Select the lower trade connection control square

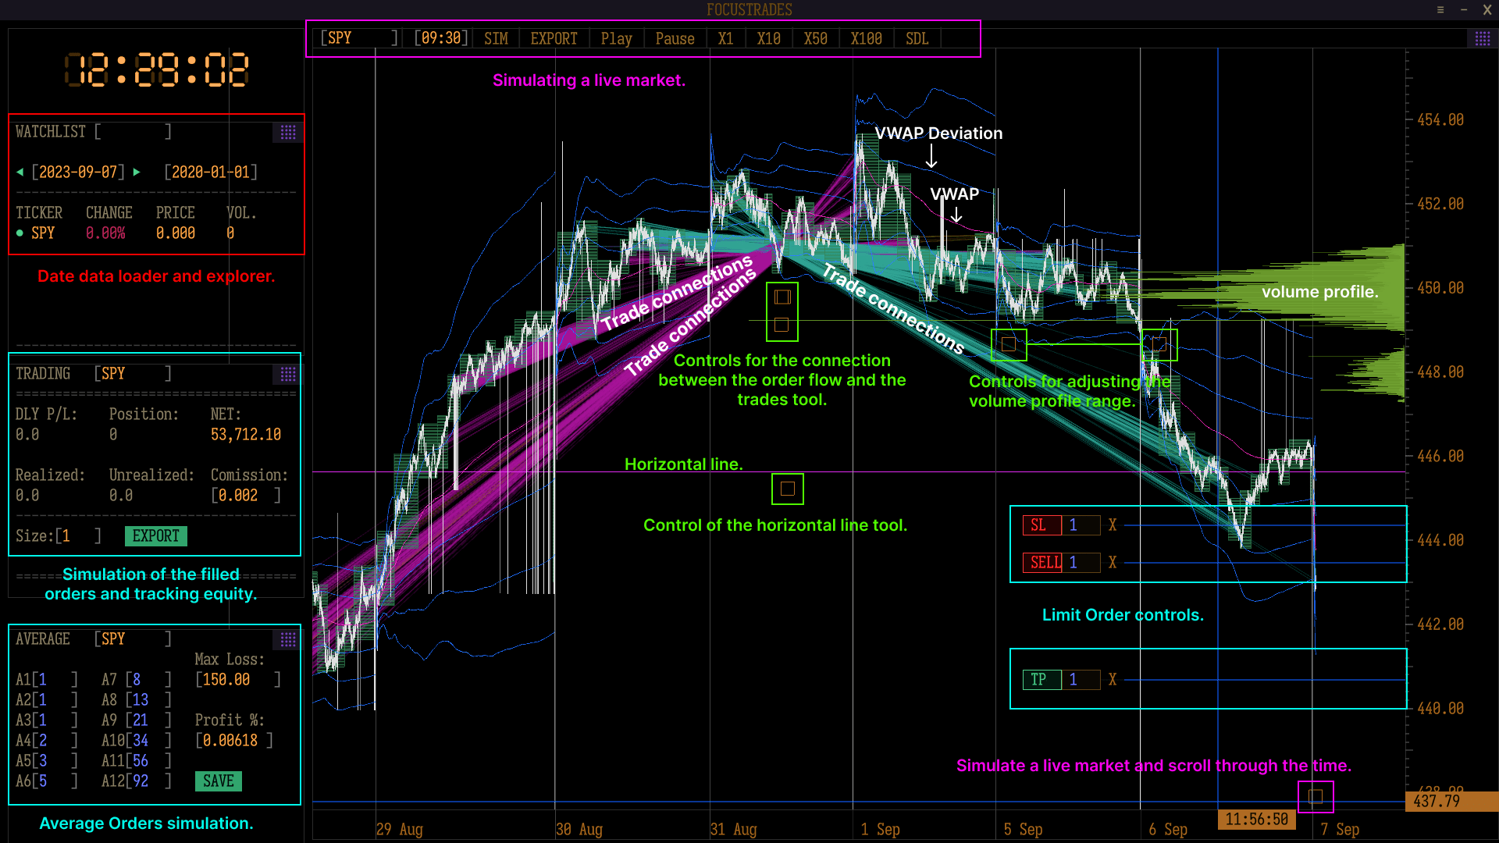(x=782, y=325)
